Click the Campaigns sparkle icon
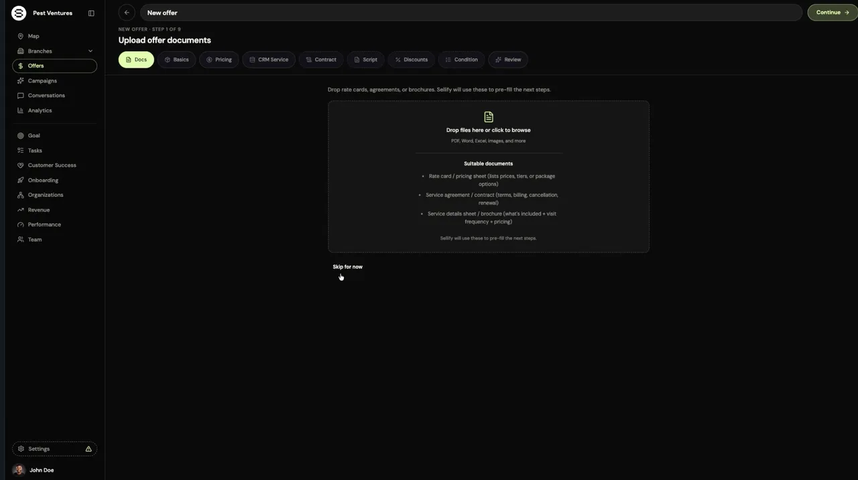 (x=20, y=81)
